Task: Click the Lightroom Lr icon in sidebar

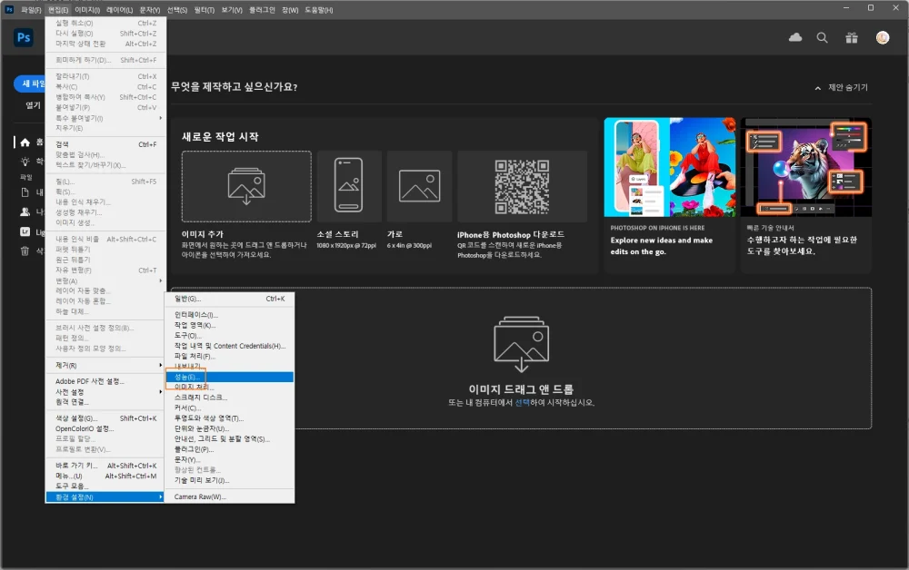Action: (25, 231)
